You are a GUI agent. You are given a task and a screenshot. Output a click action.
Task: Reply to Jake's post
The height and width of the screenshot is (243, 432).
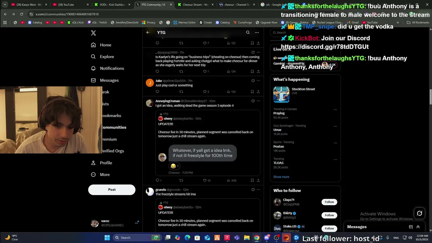pos(157,92)
